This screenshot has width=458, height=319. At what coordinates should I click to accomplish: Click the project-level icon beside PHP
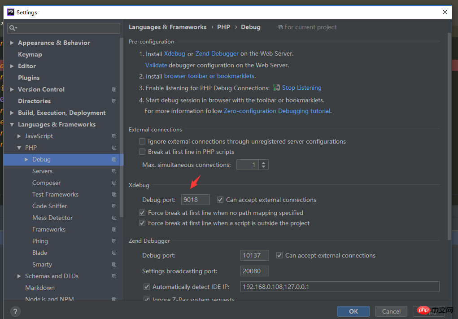tap(114, 148)
